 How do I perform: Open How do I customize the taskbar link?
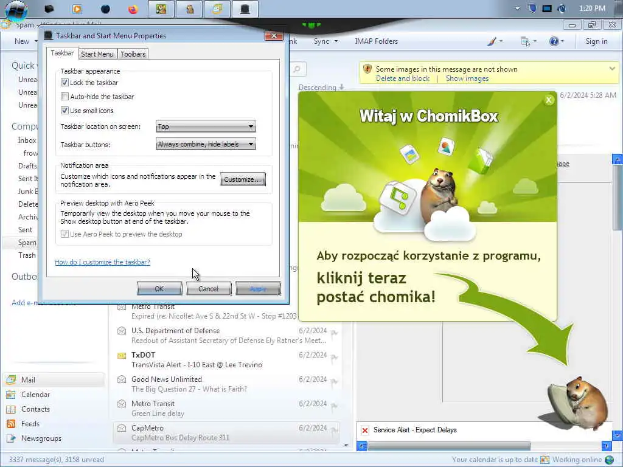[x=102, y=262]
